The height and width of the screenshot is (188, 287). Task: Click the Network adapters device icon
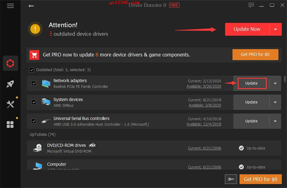[46, 84]
